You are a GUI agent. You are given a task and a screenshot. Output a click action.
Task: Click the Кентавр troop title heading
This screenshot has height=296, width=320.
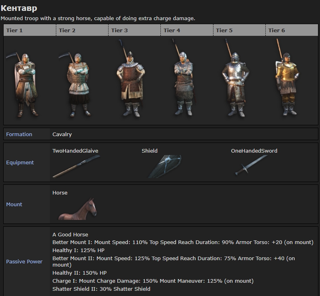[19, 8]
